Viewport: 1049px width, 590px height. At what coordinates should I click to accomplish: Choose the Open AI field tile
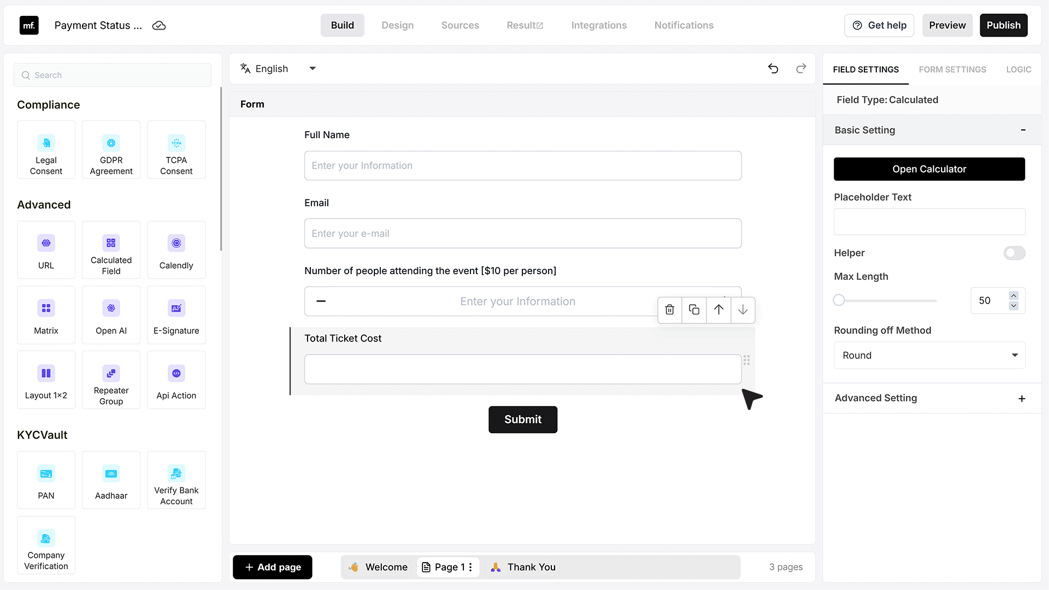111,315
